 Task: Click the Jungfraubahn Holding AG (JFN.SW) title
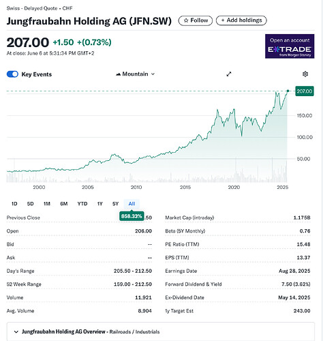coord(89,21)
